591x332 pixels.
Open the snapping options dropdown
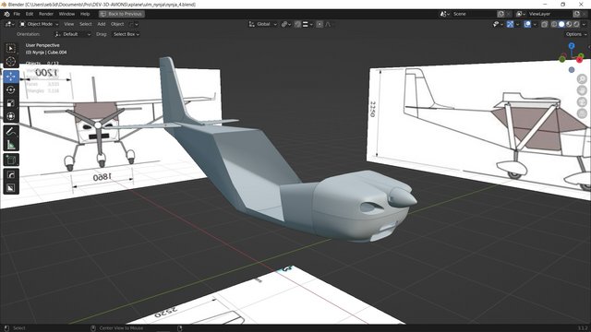308,24
